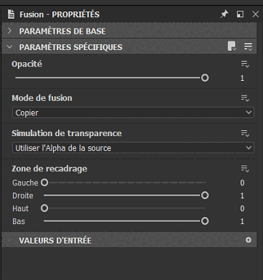Screen dimensions: 263x280
Task: Click the Simulation de transparence label
Action: (67, 133)
